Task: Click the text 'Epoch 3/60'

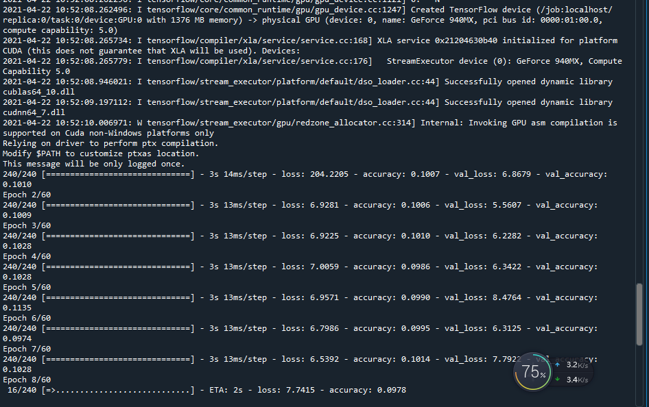Action: 27,225
